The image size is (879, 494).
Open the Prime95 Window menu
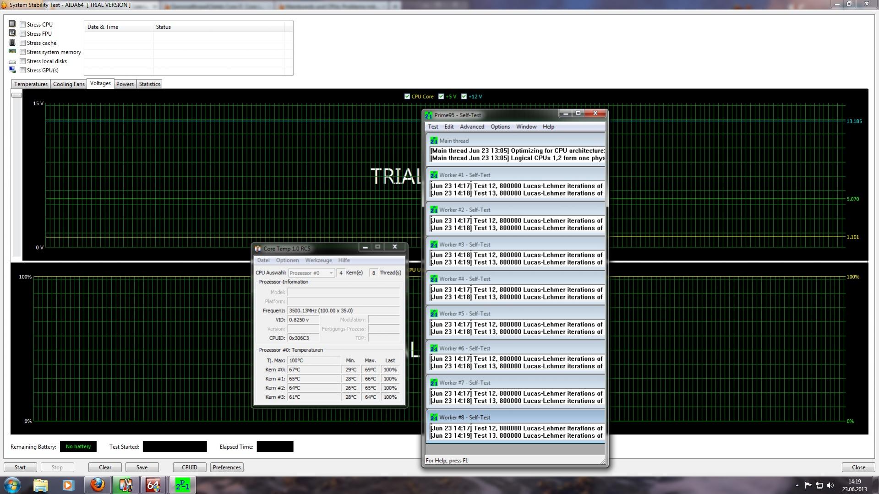pyautogui.click(x=526, y=127)
